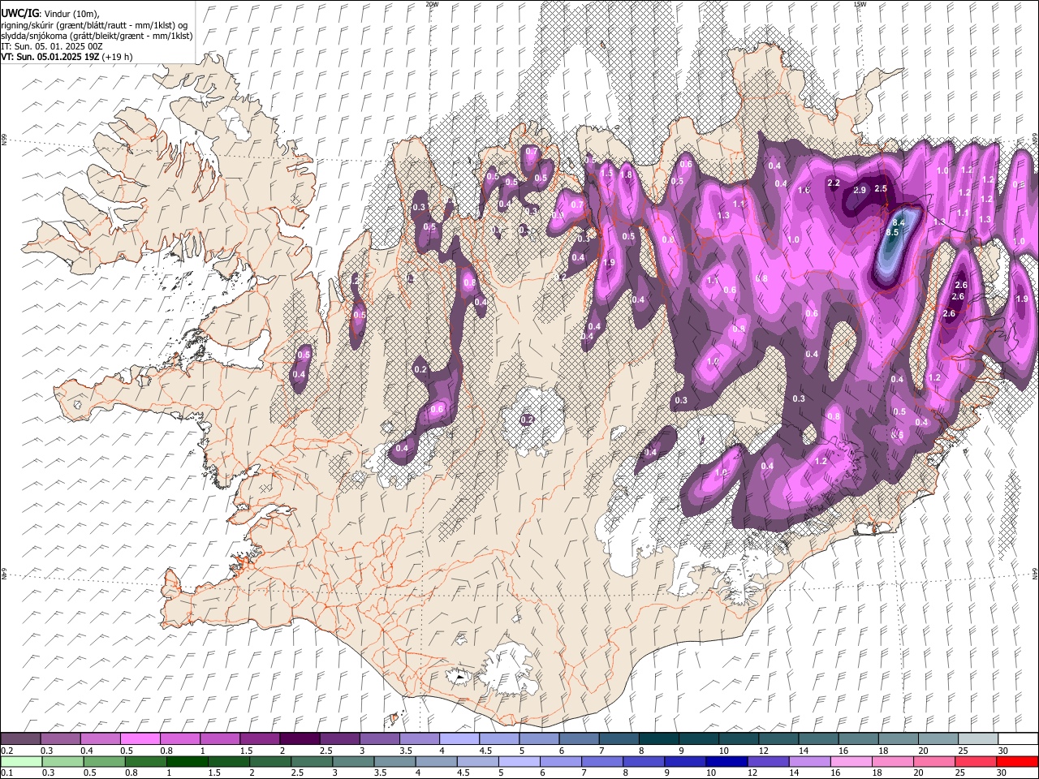Click the 1.6 value in the northeast snow band

coord(804,190)
